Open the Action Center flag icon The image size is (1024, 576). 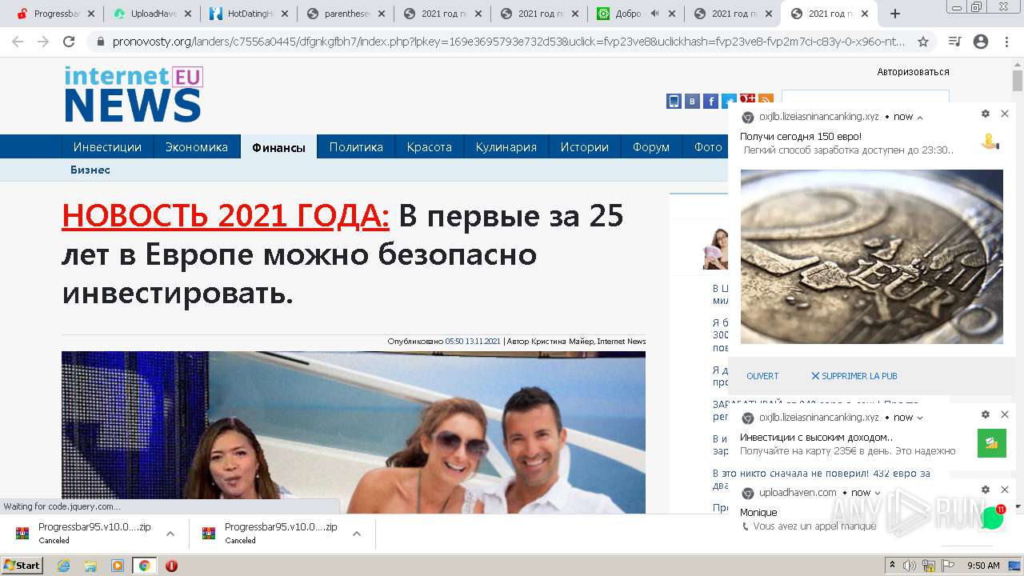(948, 566)
